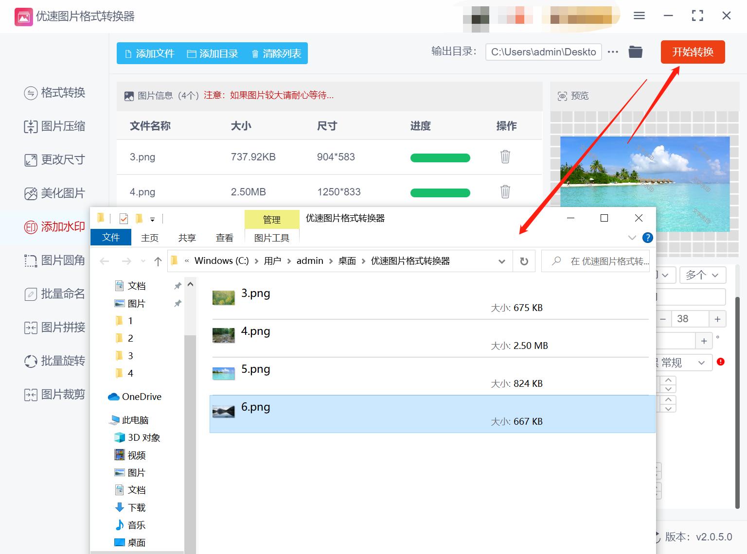Screen dimensions: 747x554
Task: Click the Explorer search box
Action: (x=595, y=261)
